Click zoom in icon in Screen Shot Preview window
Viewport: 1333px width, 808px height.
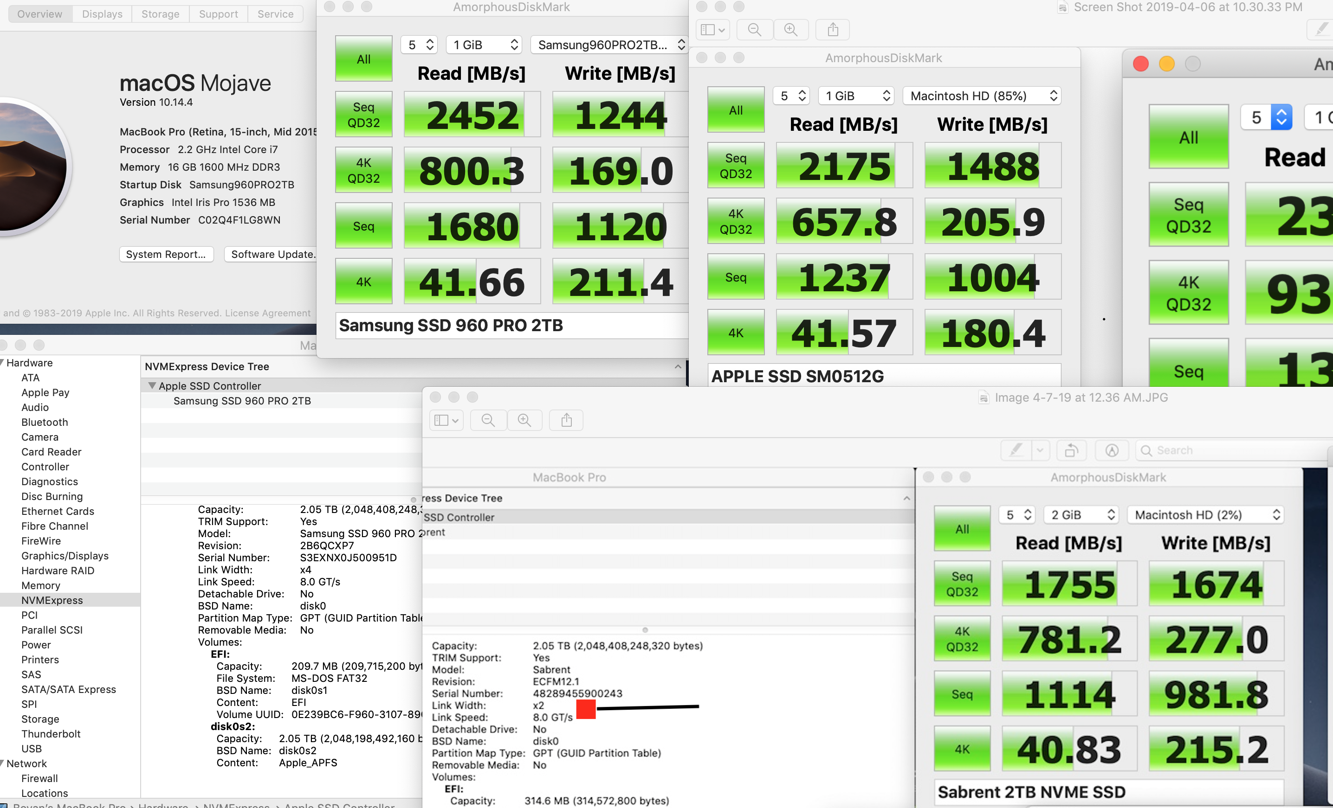(790, 29)
